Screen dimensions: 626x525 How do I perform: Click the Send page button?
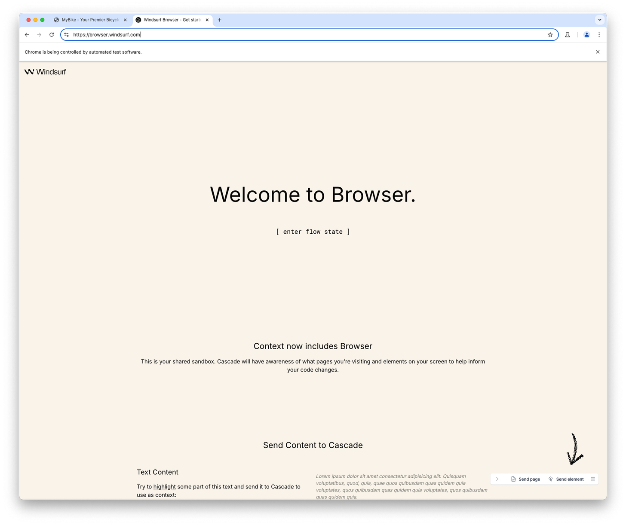[x=525, y=479]
